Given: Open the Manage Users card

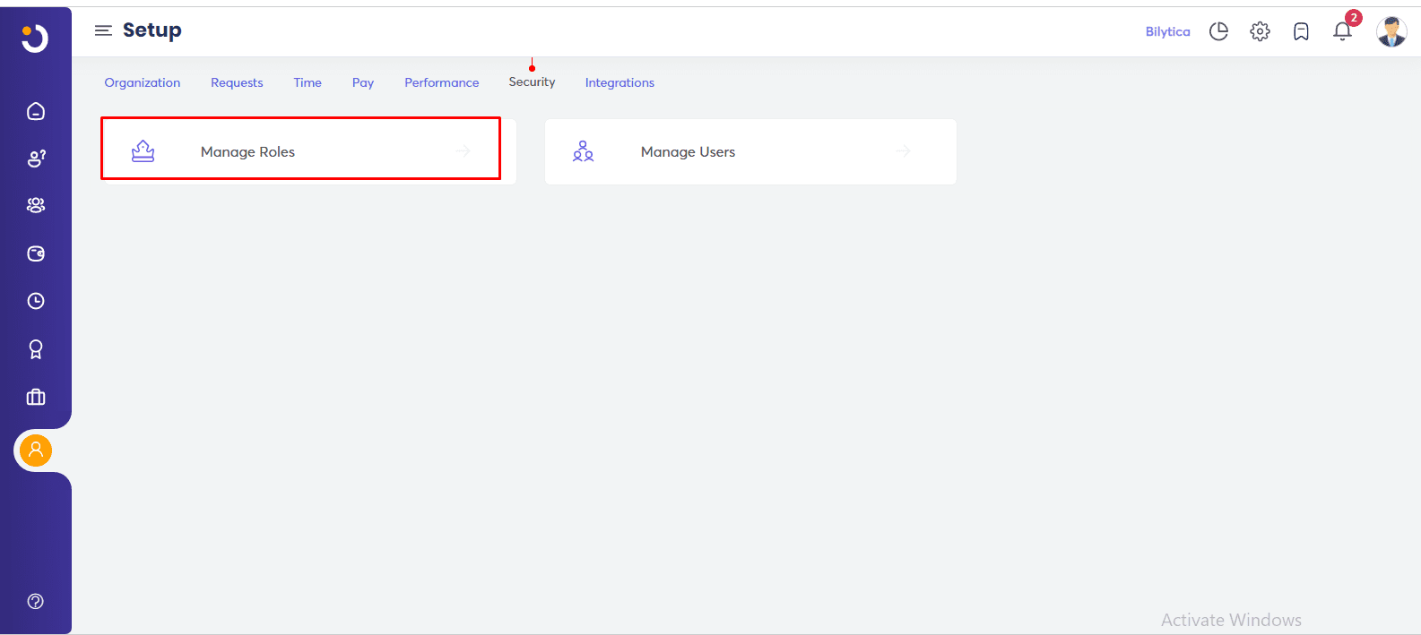Looking at the screenshot, I should [x=750, y=151].
